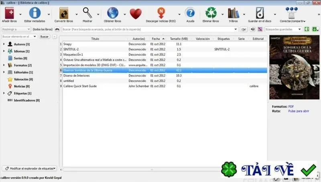Image resolution: width=321 pixels, height=182 pixels.
Task: Open Búsquedas guardadas combo box
Action: pyautogui.click(x=283, y=29)
